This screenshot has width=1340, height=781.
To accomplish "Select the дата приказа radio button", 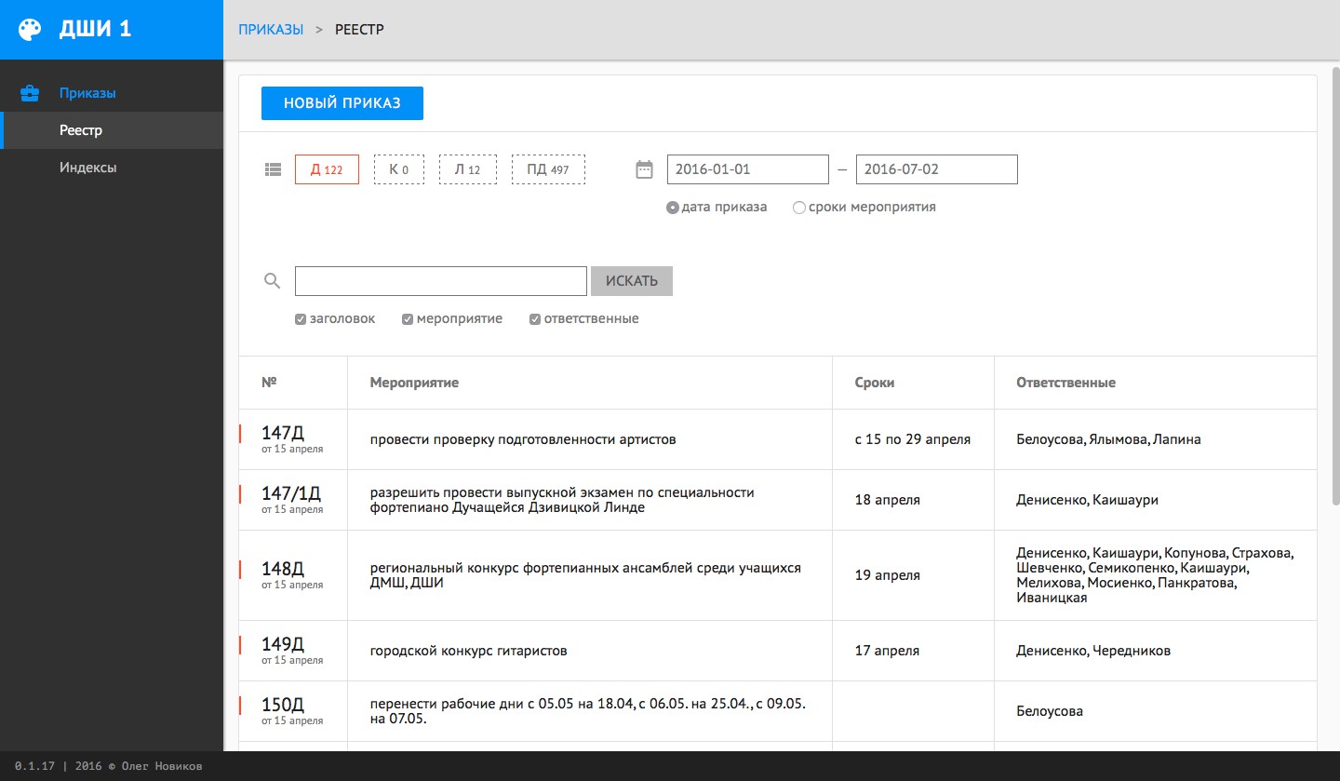I will (x=673, y=208).
